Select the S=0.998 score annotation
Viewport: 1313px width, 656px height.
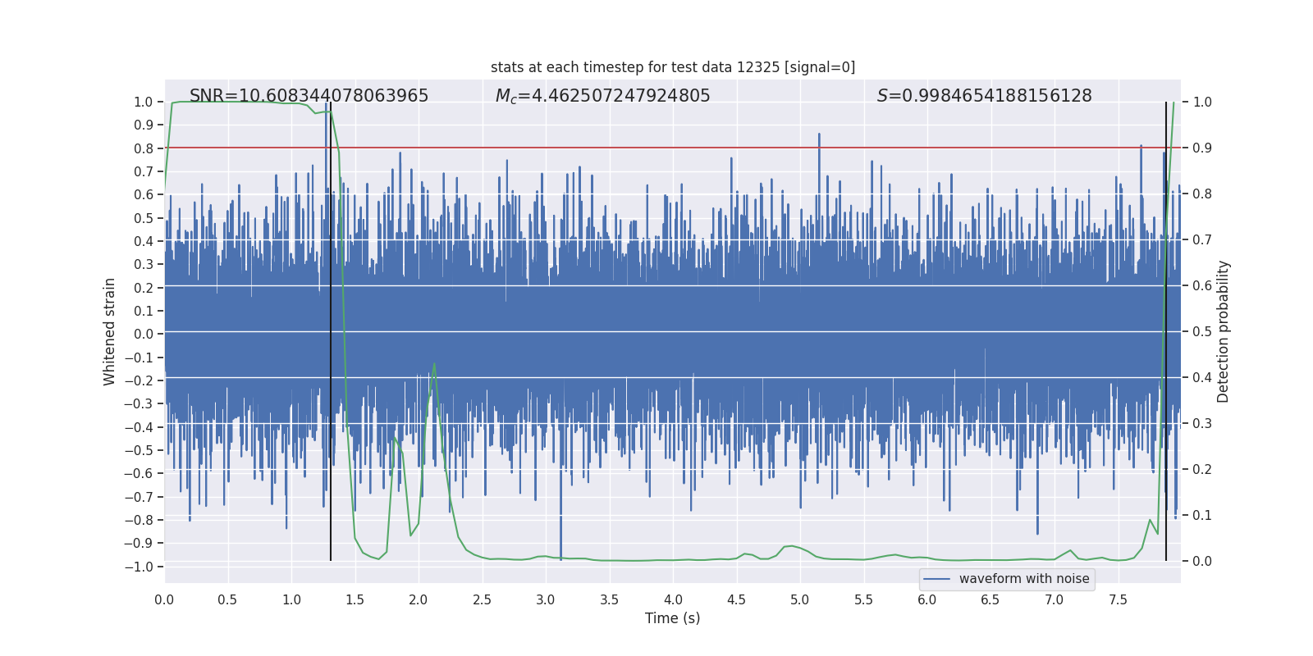[x=985, y=96]
